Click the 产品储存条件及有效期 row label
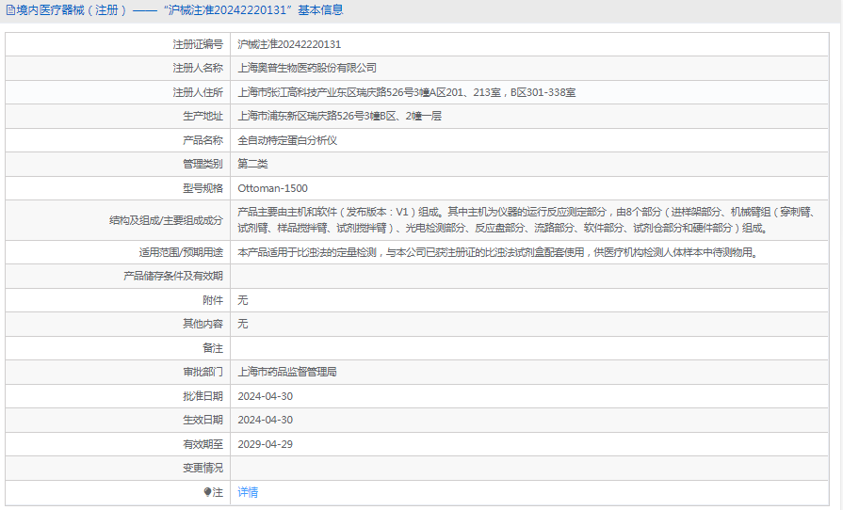This screenshot has width=843, height=510. [173, 276]
